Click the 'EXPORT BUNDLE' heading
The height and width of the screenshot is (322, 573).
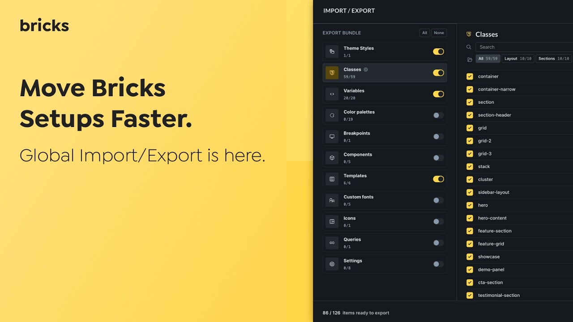click(342, 33)
